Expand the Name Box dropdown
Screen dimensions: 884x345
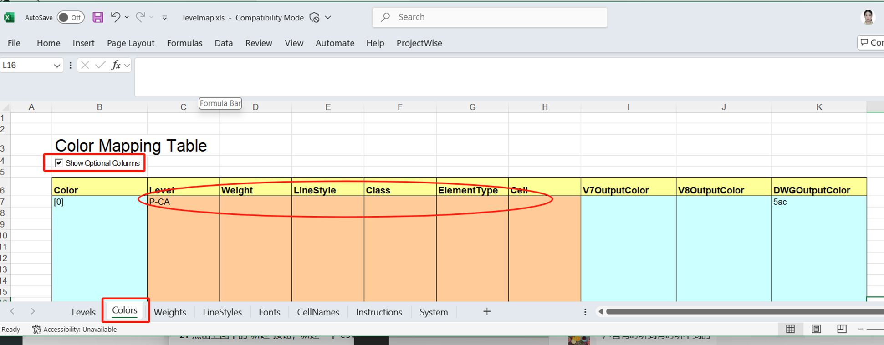coord(57,66)
